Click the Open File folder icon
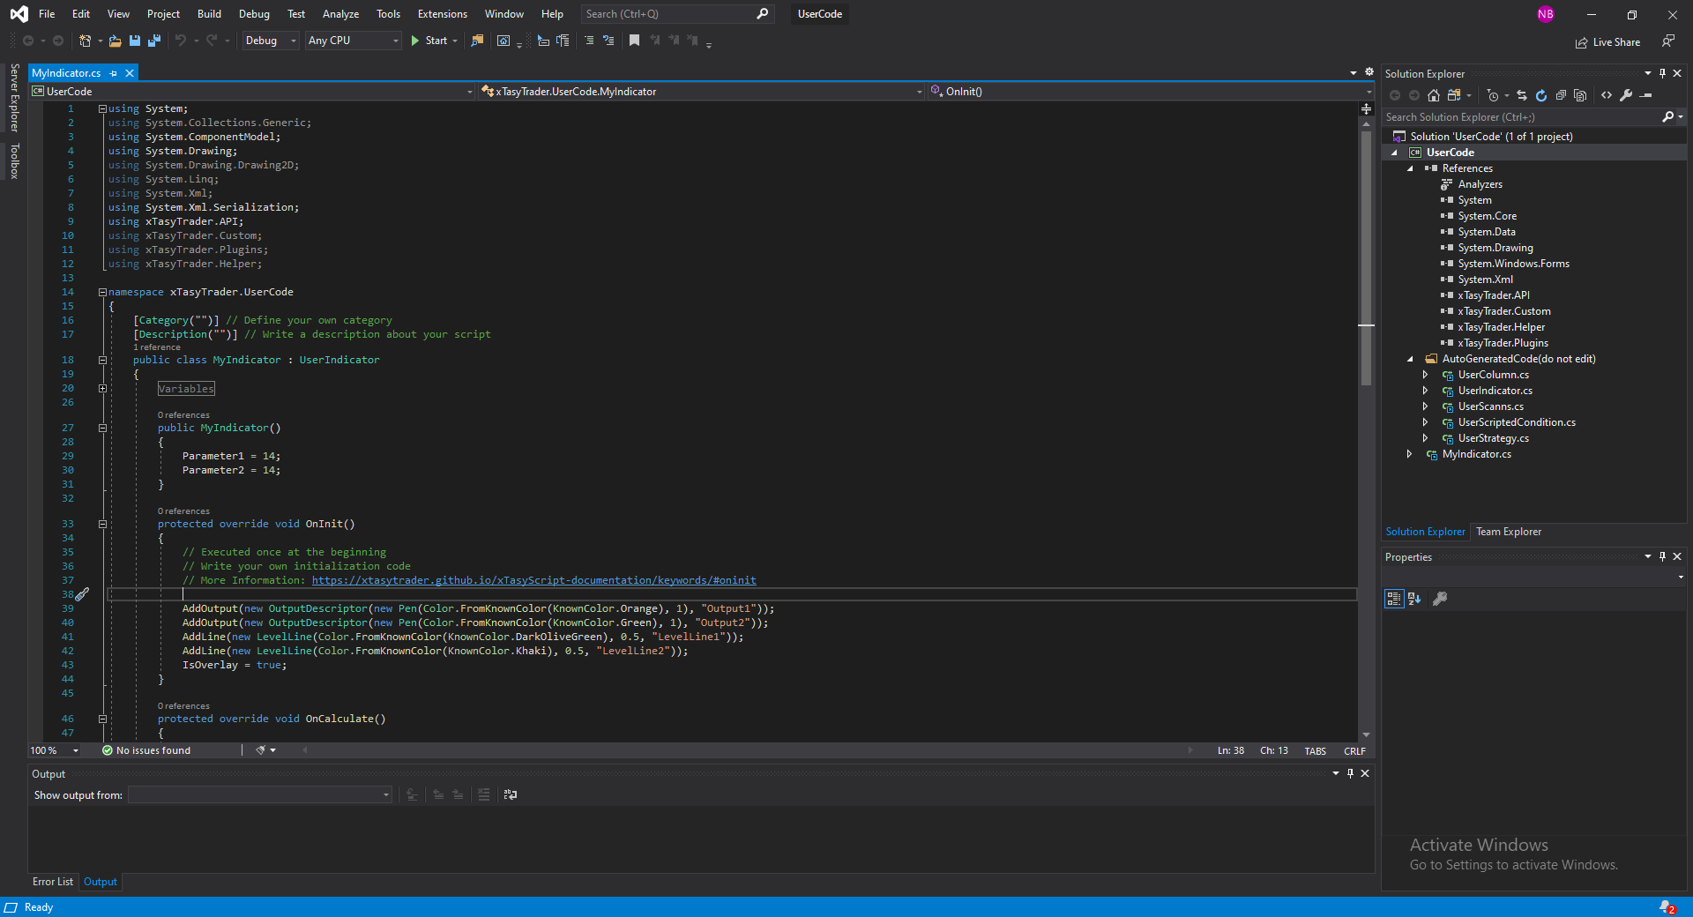 pyautogui.click(x=115, y=41)
